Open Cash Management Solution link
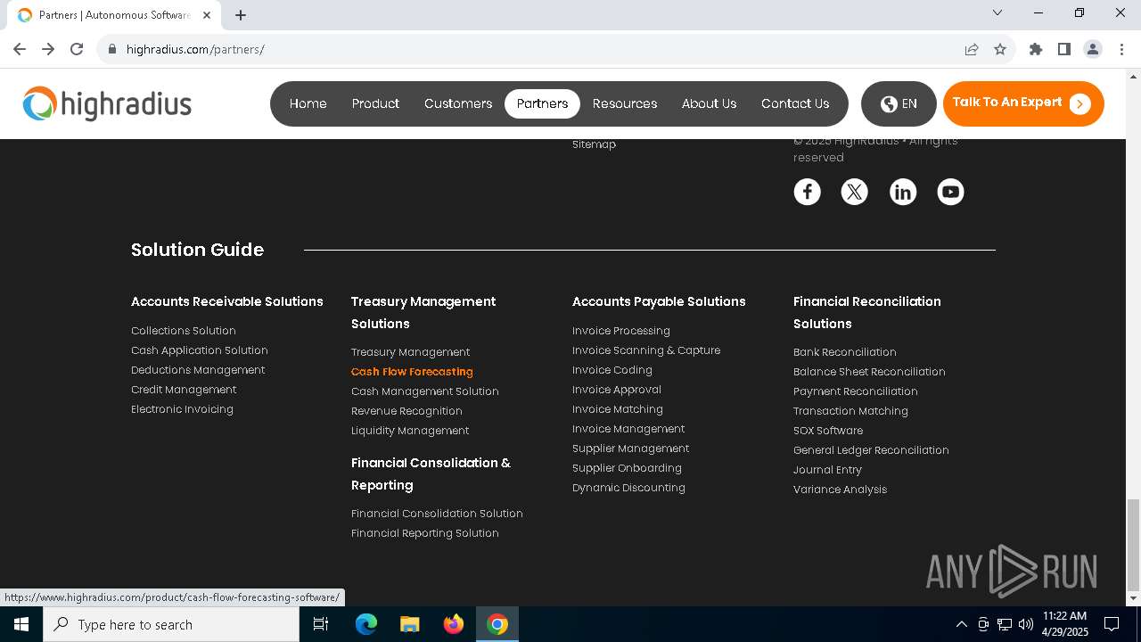1141x642 pixels. (x=425, y=391)
